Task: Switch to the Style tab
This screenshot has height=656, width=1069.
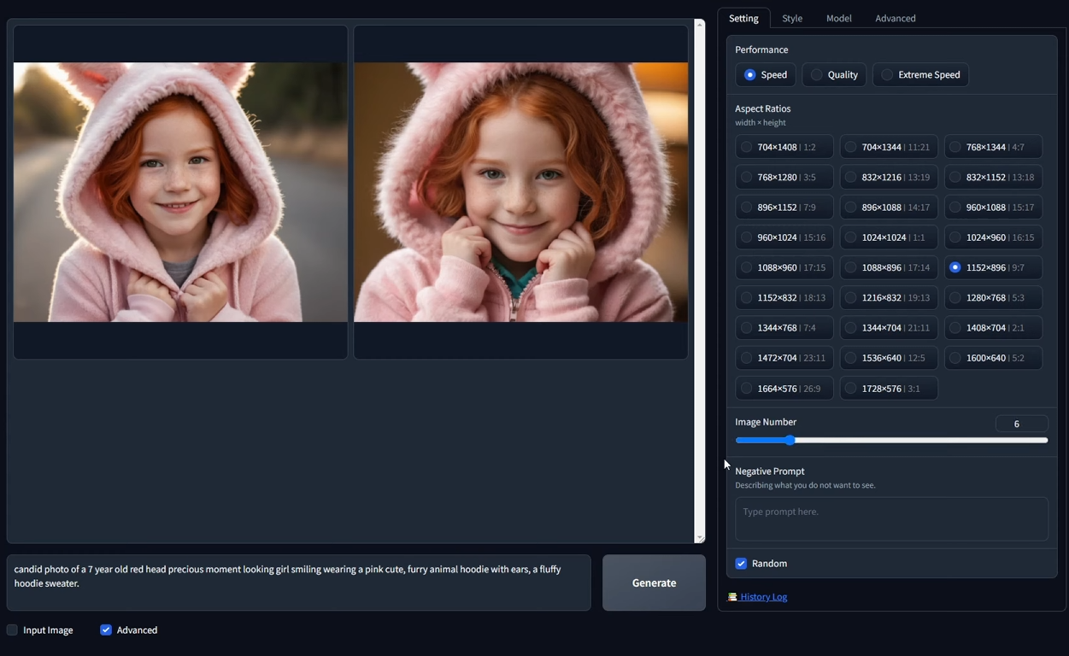Action: pyautogui.click(x=791, y=18)
